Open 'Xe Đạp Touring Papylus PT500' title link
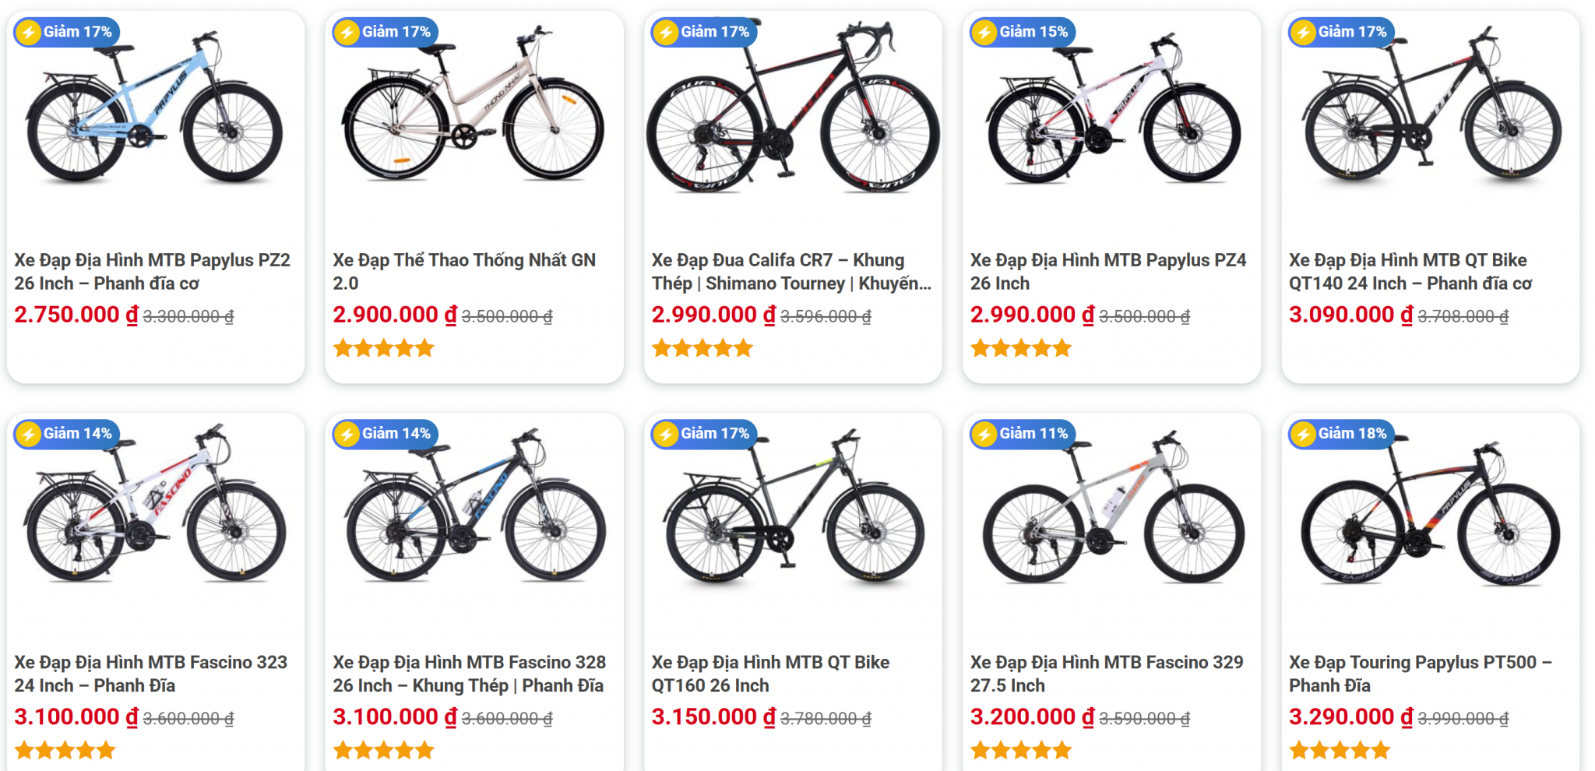The image size is (1595, 771). pos(1420,673)
